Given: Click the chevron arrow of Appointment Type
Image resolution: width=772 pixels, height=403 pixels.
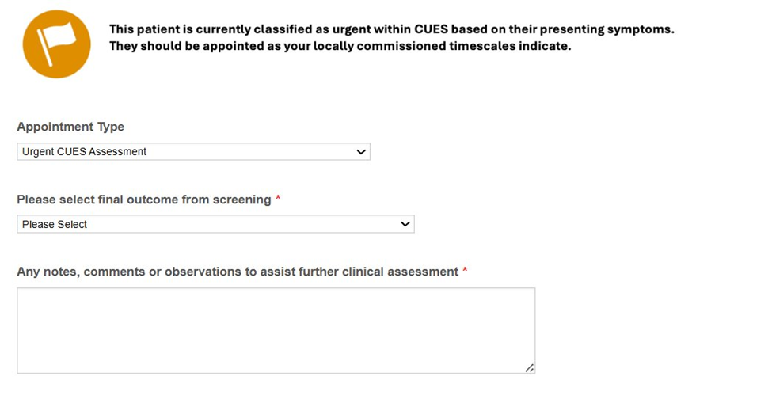Looking at the screenshot, I should coord(361,151).
